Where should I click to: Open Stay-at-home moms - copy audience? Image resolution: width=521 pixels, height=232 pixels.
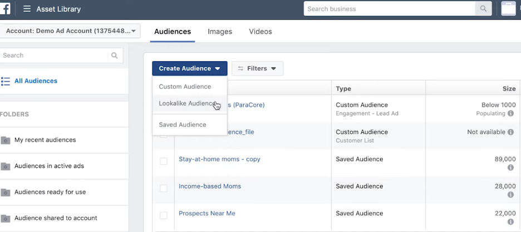tap(219, 159)
